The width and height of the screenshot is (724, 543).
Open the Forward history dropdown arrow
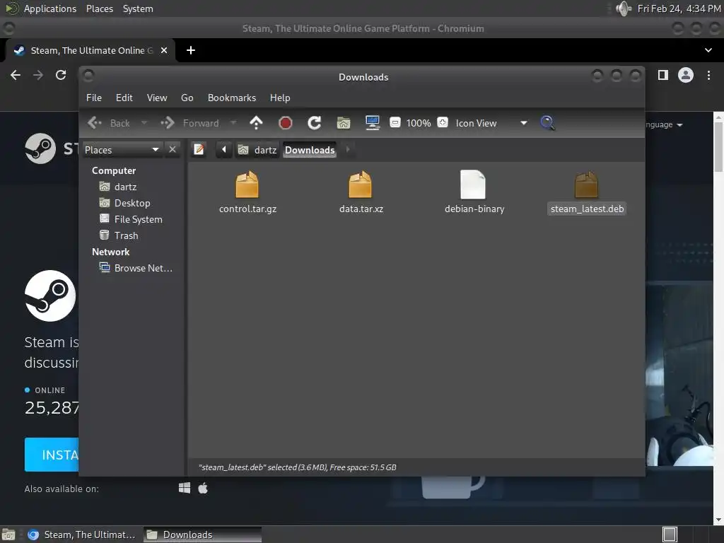click(x=233, y=123)
